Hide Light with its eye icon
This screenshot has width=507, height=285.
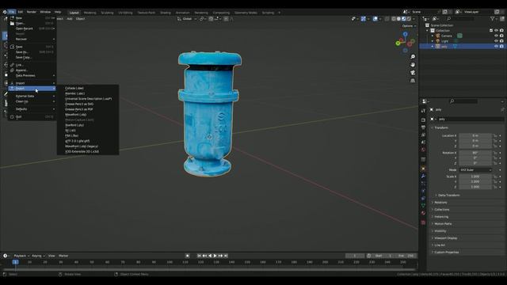point(496,41)
